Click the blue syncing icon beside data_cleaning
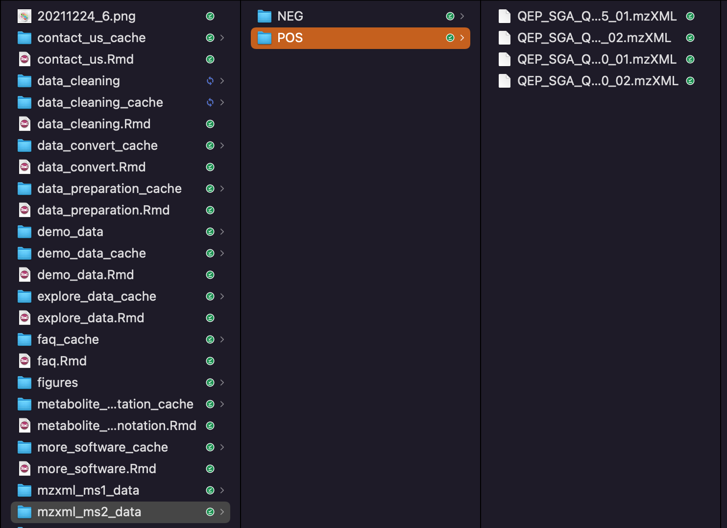 pyautogui.click(x=210, y=81)
